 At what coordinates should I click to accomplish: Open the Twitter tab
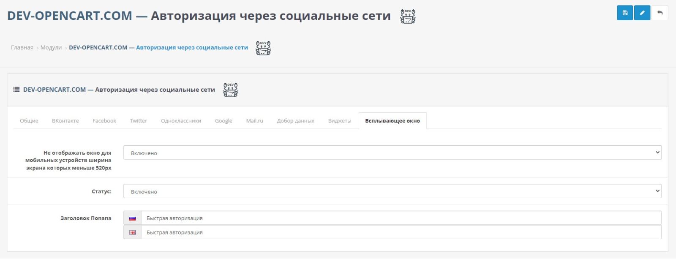pos(139,121)
